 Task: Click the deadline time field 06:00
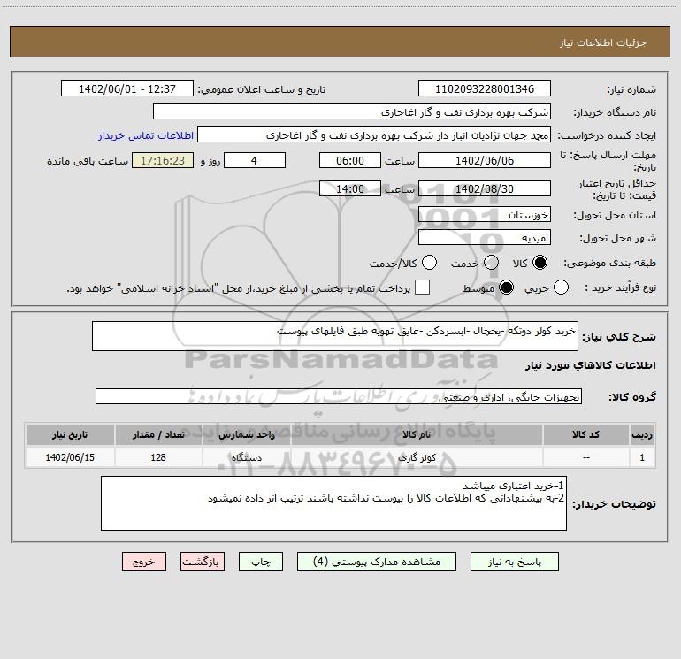click(350, 161)
